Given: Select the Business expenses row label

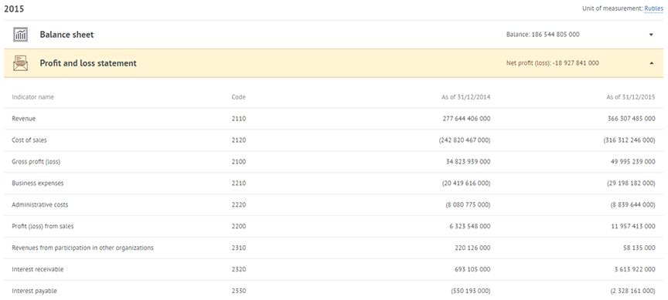Looking at the screenshot, I should 37,183.
